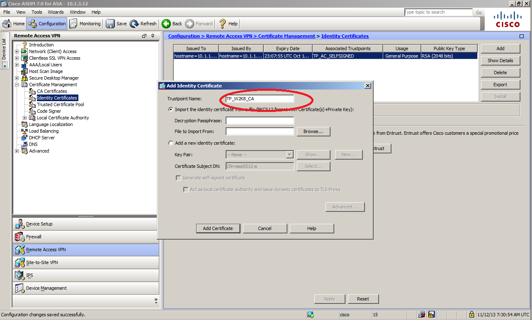Open the Monitoring toolbar view
This screenshot has width=532, height=320.
point(85,24)
